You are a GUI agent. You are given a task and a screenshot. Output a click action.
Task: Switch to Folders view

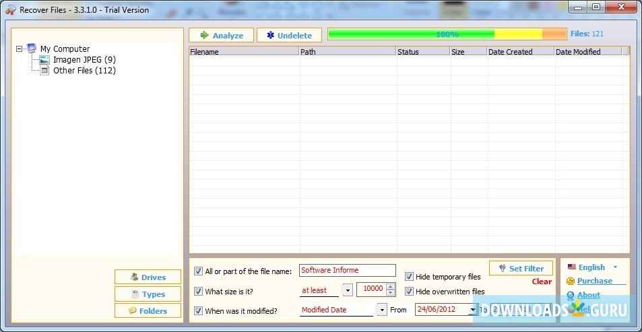[x=148, y=310]
